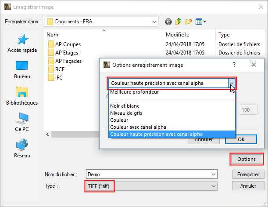Choose Couleur option
Screen dimensions: 268x207
(x=172, y=120)
